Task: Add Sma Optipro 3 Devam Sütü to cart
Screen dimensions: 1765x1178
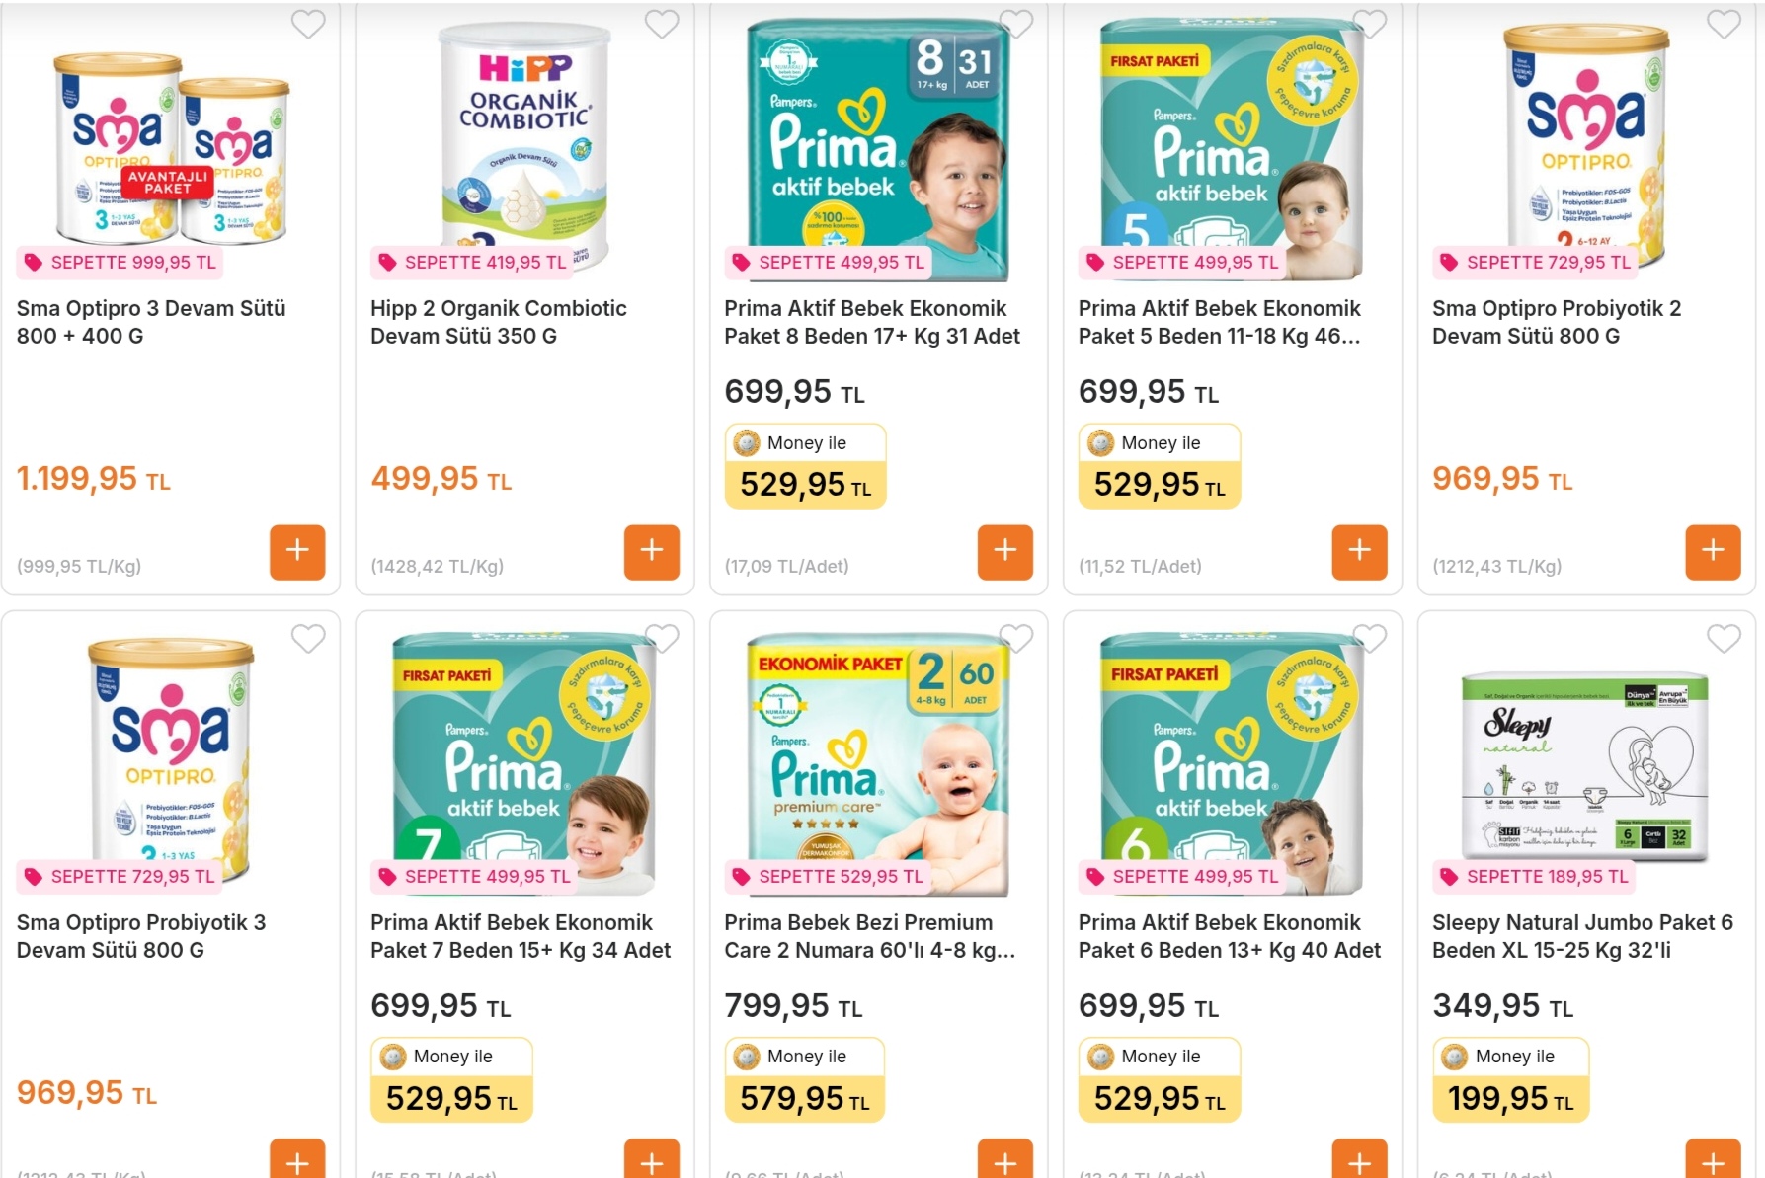Action: pyautogui.click(x=297, y=552)
